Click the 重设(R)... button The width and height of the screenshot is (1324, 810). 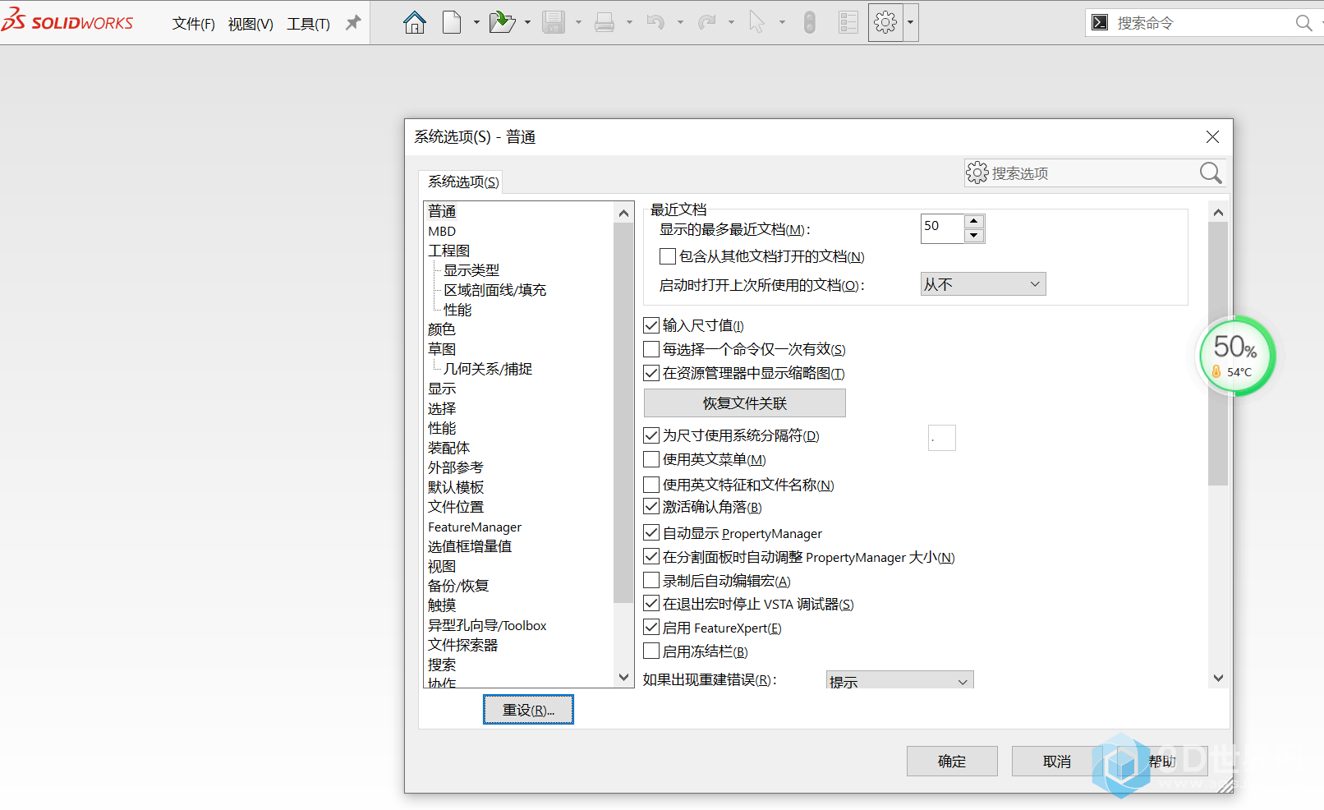point(528,710)
